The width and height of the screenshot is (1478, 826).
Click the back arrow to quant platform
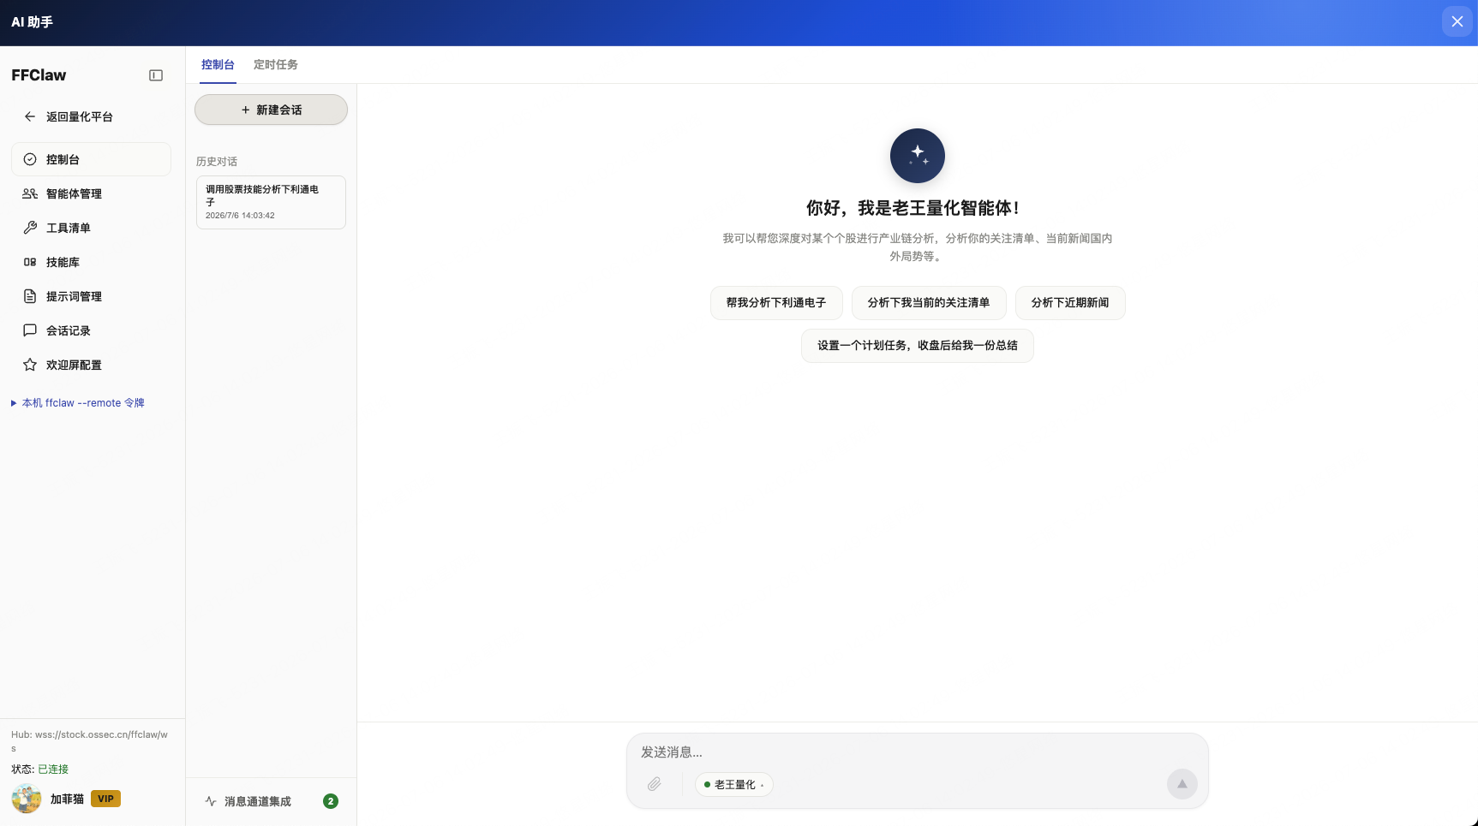30,116
